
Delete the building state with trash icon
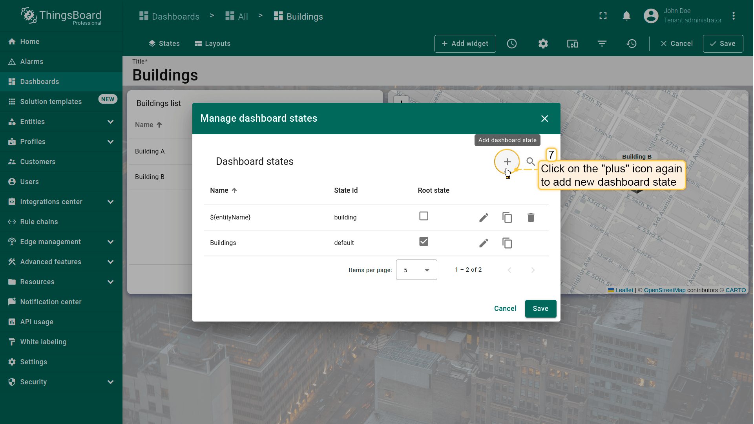[x=531, y=217]
